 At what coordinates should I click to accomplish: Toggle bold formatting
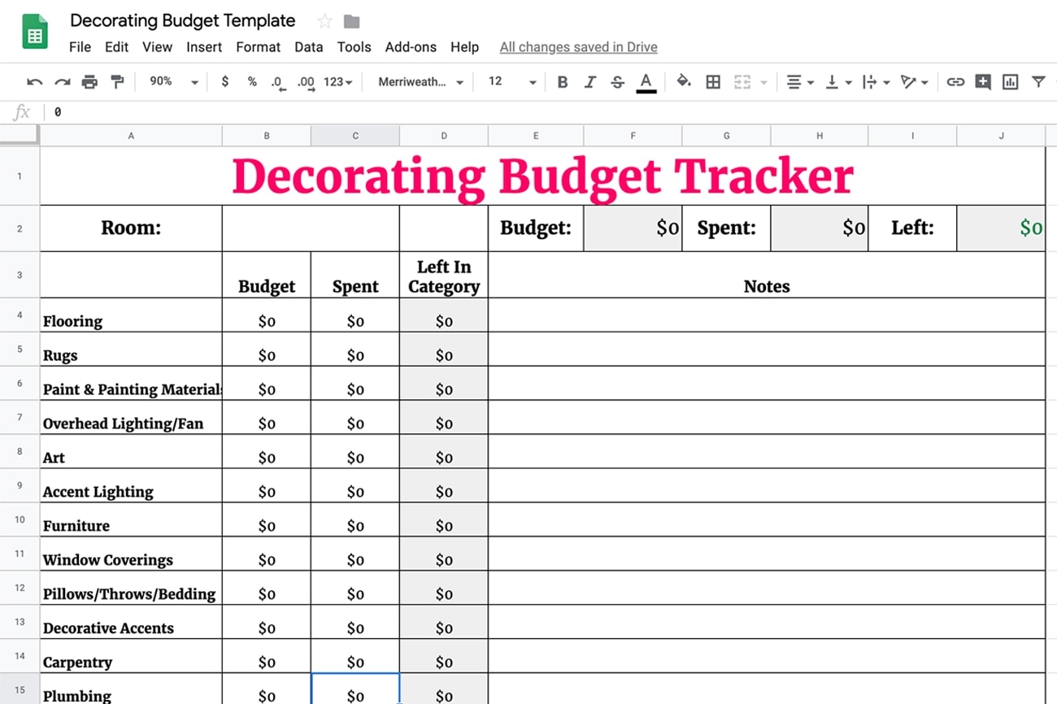[x=562, y=82]
